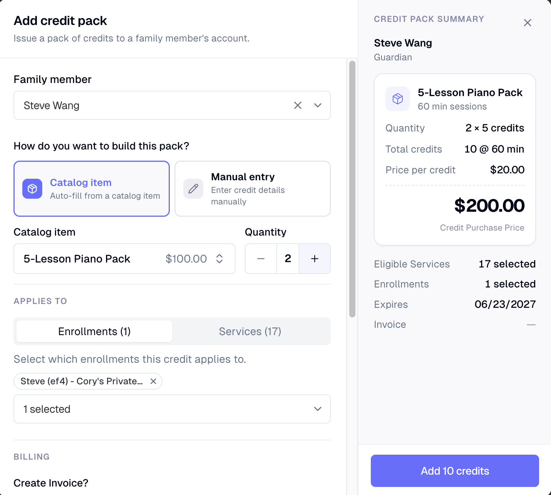Close the credit pack summary panel

point(528,23)
